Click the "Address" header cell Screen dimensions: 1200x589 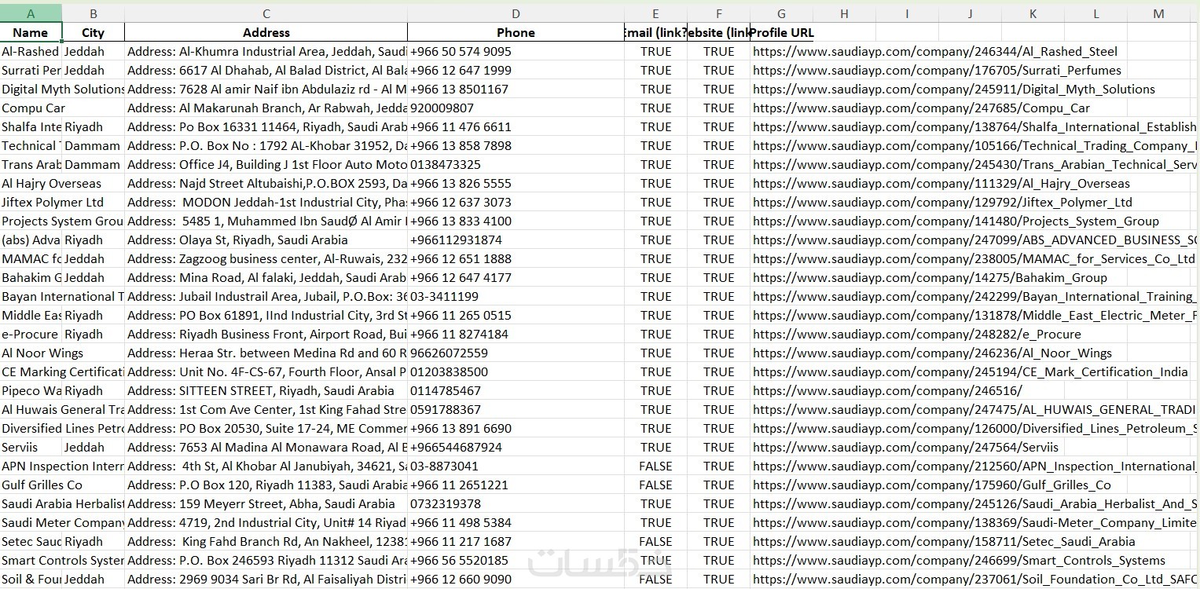(266, 32)
